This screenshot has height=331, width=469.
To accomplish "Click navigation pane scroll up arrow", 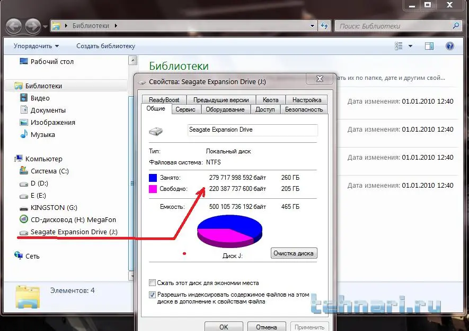I will [132, 60].
